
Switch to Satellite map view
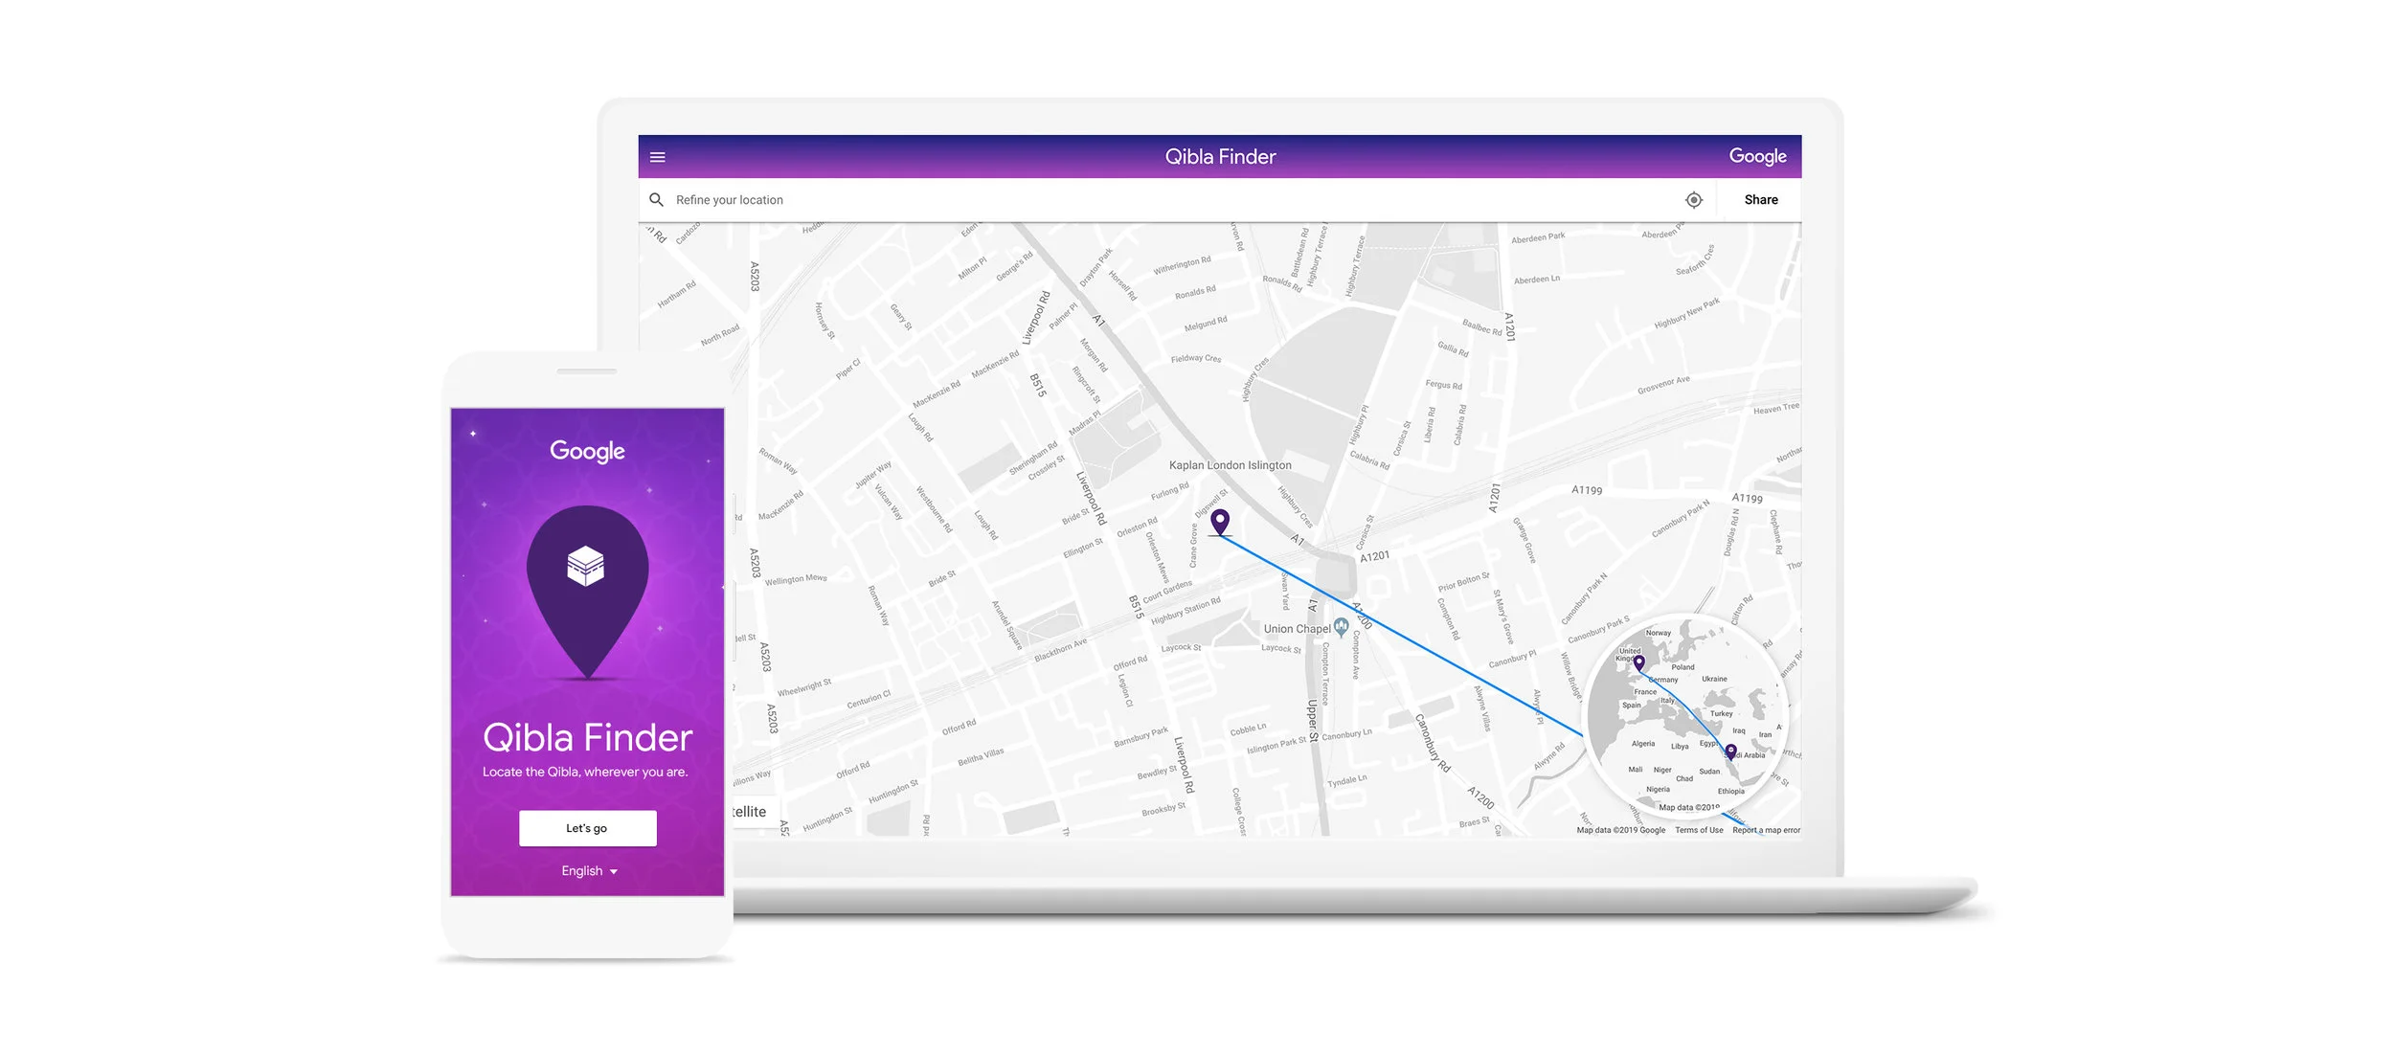[757, 812]
